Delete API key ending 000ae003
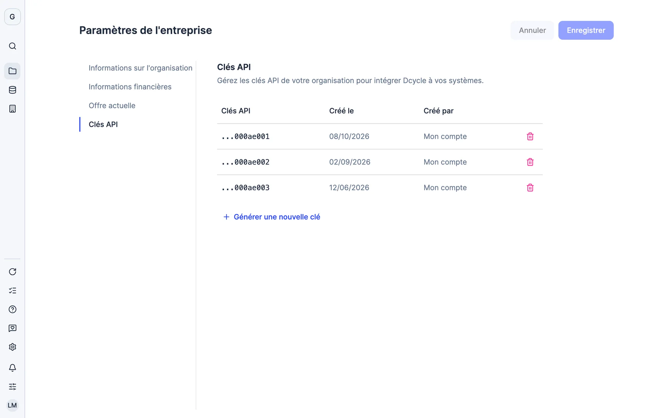Screen dimensions: 668x418 click(530, 188)
